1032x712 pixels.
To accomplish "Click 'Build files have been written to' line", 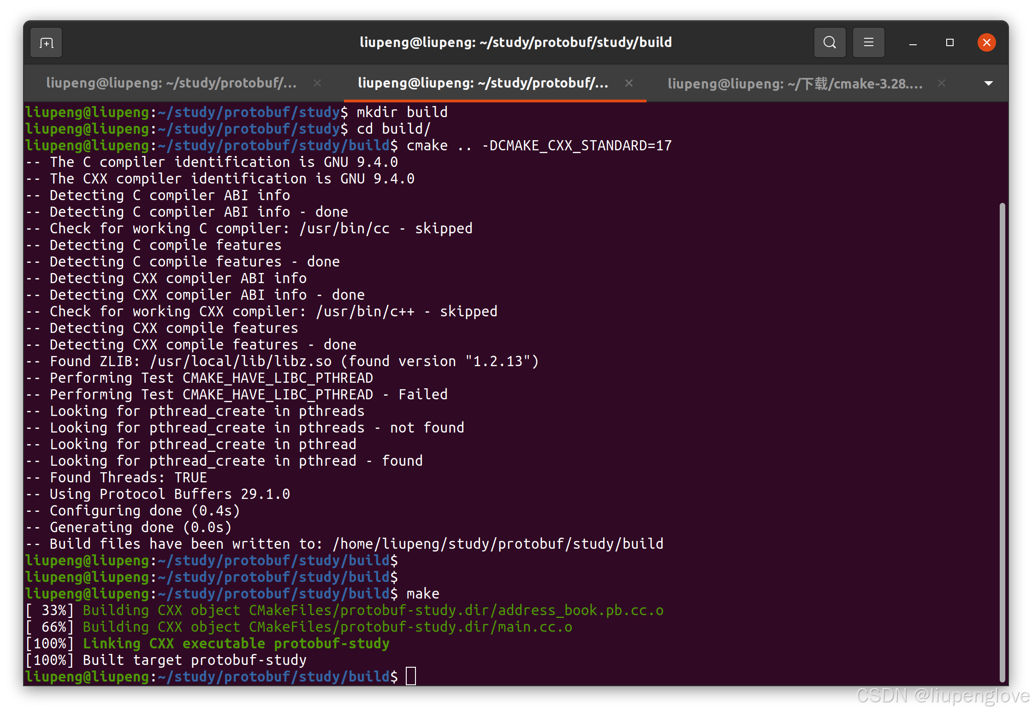I will pyautogui.click(x=344, y=544).
